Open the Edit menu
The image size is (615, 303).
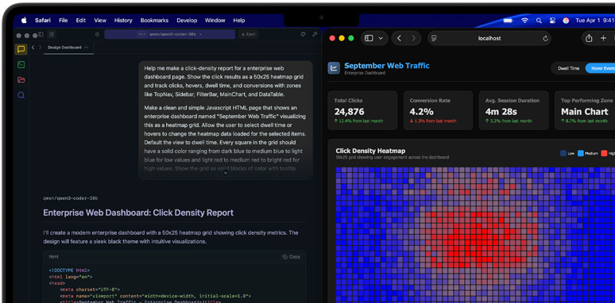(81, 21)
